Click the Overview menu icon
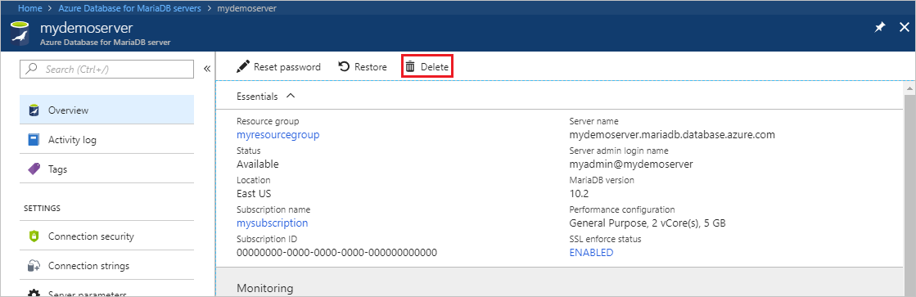This screenshot has height=297, width=916. pyautogui.click(x=34, y=110)
